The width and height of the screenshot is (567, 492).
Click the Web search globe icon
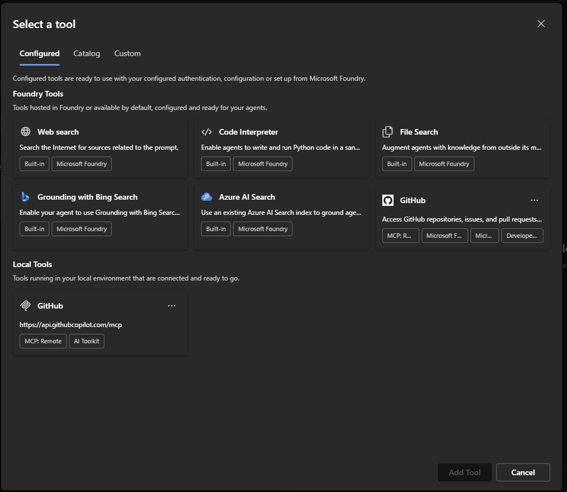pos(25,132)
